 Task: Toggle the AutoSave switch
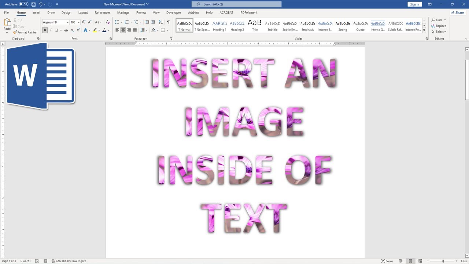[x=23, y=4]
